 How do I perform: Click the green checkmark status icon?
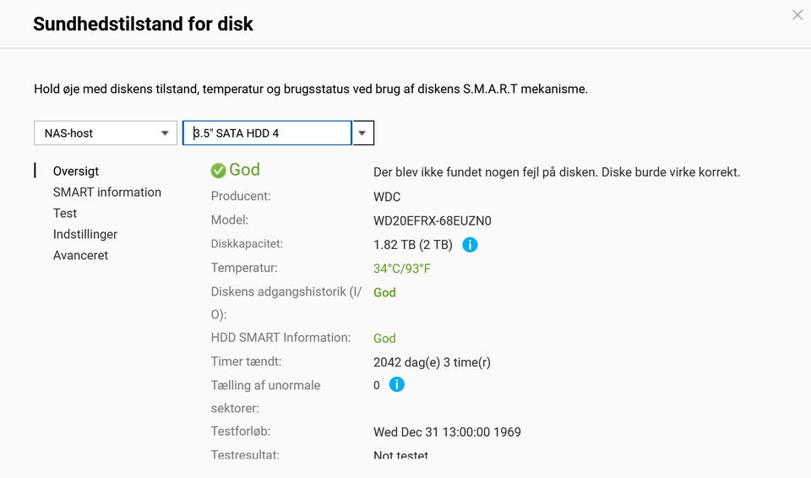(218, 171)
